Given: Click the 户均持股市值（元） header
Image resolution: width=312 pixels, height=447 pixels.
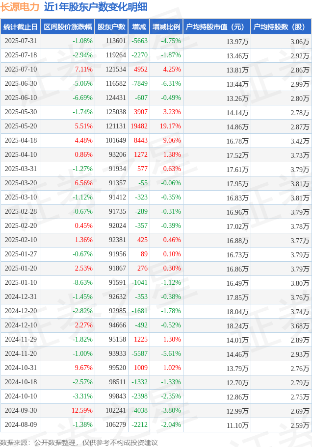Looking at the screenshot, I should click(217, 27).
